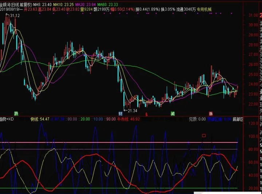Viewport: 262px width, 194px height.
Task: Click the red square signal marker in indicator
Action: 204,136
